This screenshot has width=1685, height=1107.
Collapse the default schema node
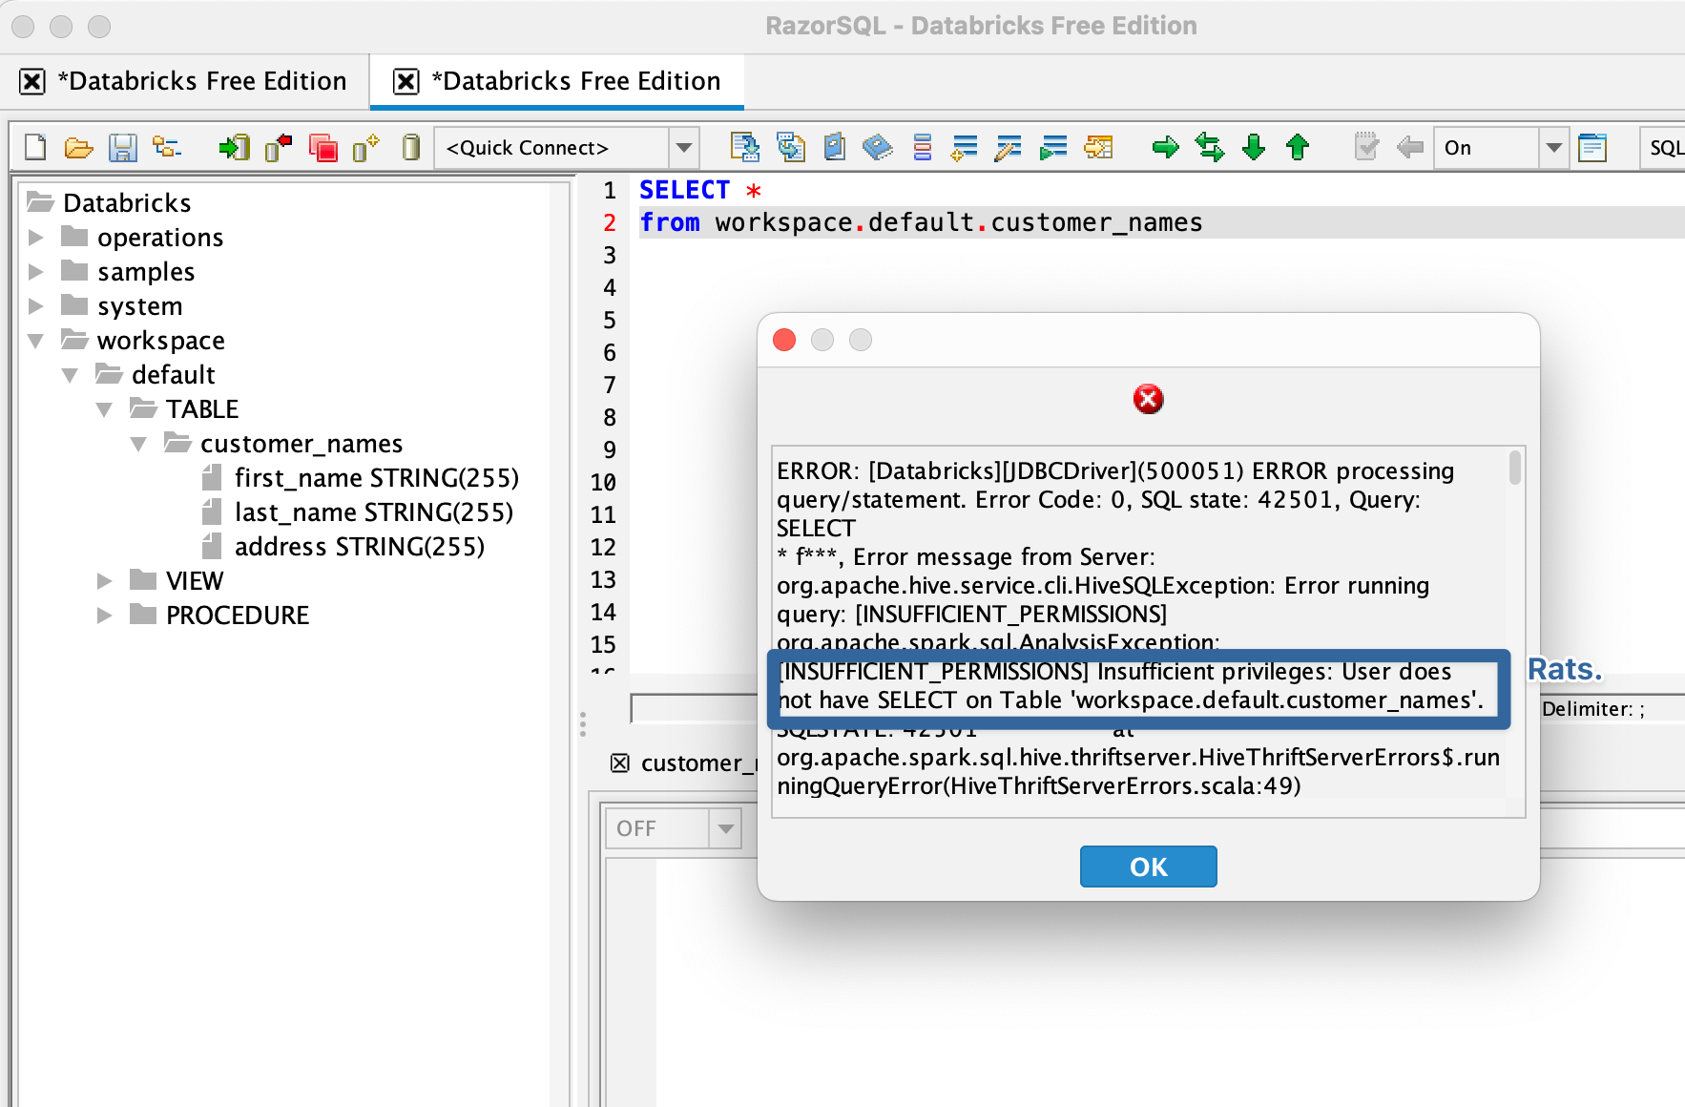(x=71, y=375)
